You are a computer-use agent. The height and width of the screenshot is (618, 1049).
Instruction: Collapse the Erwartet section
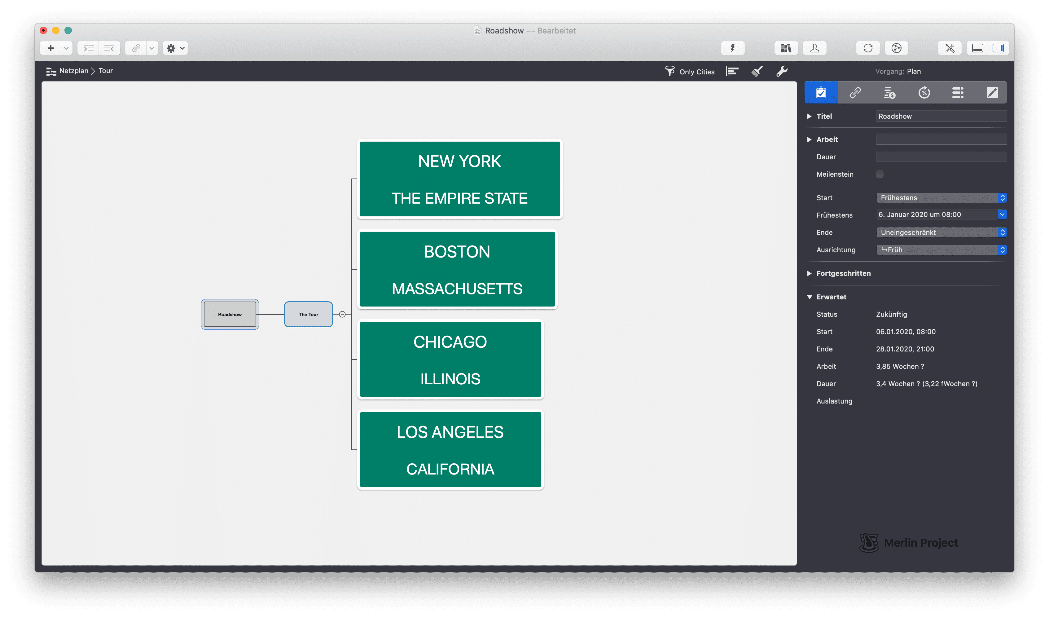[x=809, y=297]
